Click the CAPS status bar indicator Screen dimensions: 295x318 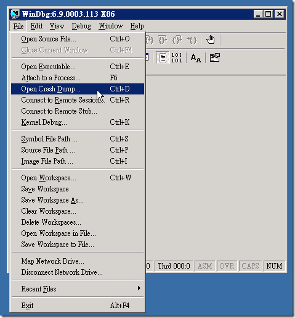coord(250,266)
